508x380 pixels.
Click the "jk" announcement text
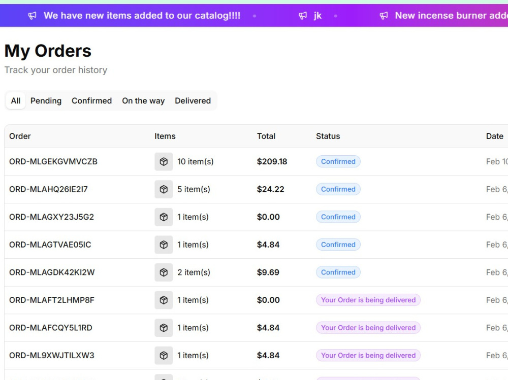(317, 16)
